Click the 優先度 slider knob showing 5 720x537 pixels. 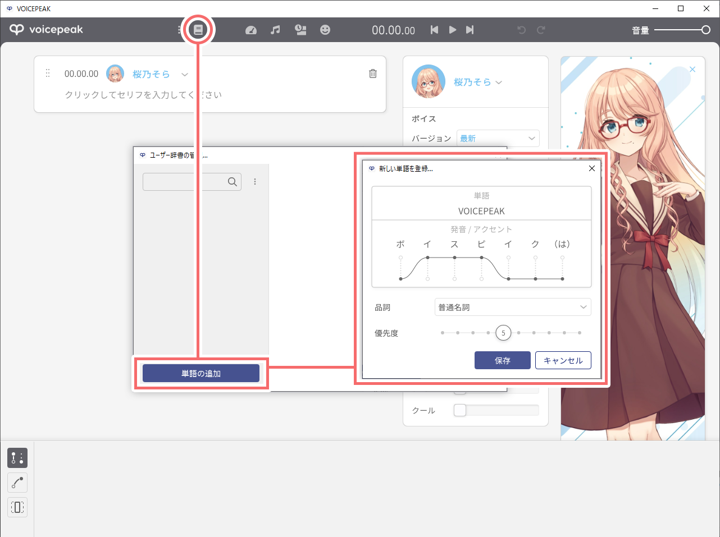[503, 333]
